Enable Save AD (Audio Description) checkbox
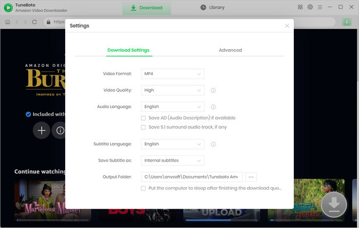The height and width of the screenshot is (228, 359). coord(144,118)
